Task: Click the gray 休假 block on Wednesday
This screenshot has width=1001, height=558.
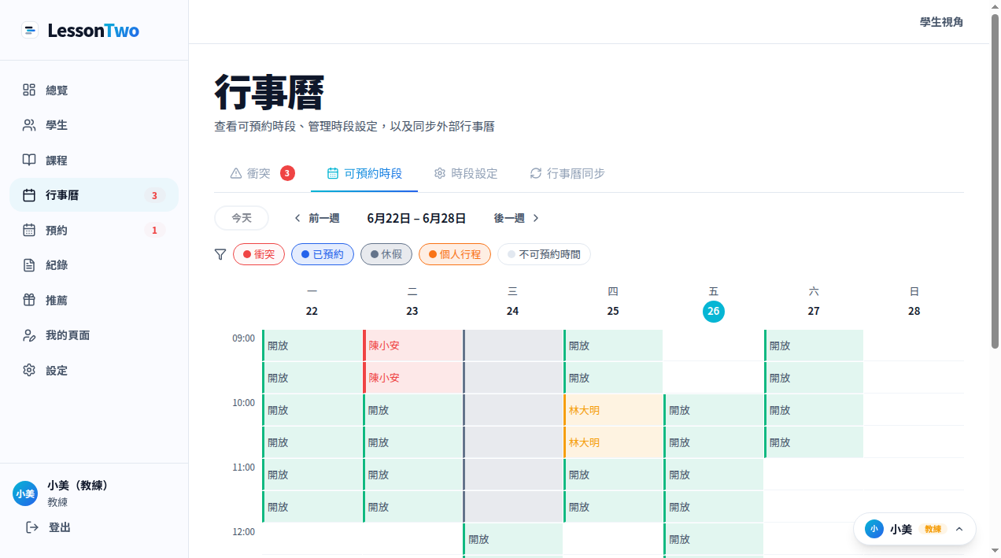Action: 513,426
